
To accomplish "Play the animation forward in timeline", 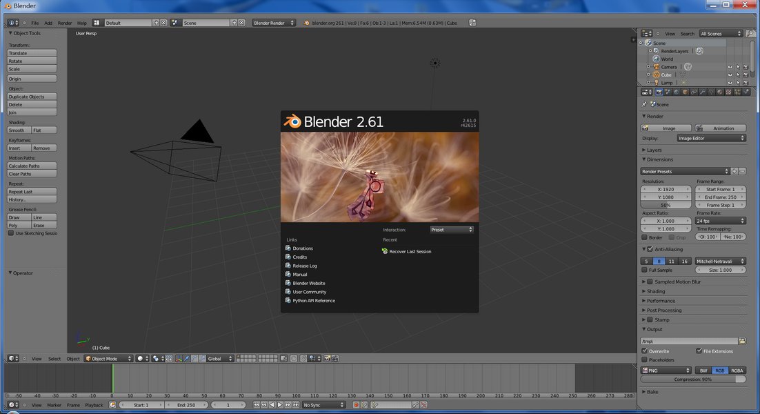I will (280, 405).
